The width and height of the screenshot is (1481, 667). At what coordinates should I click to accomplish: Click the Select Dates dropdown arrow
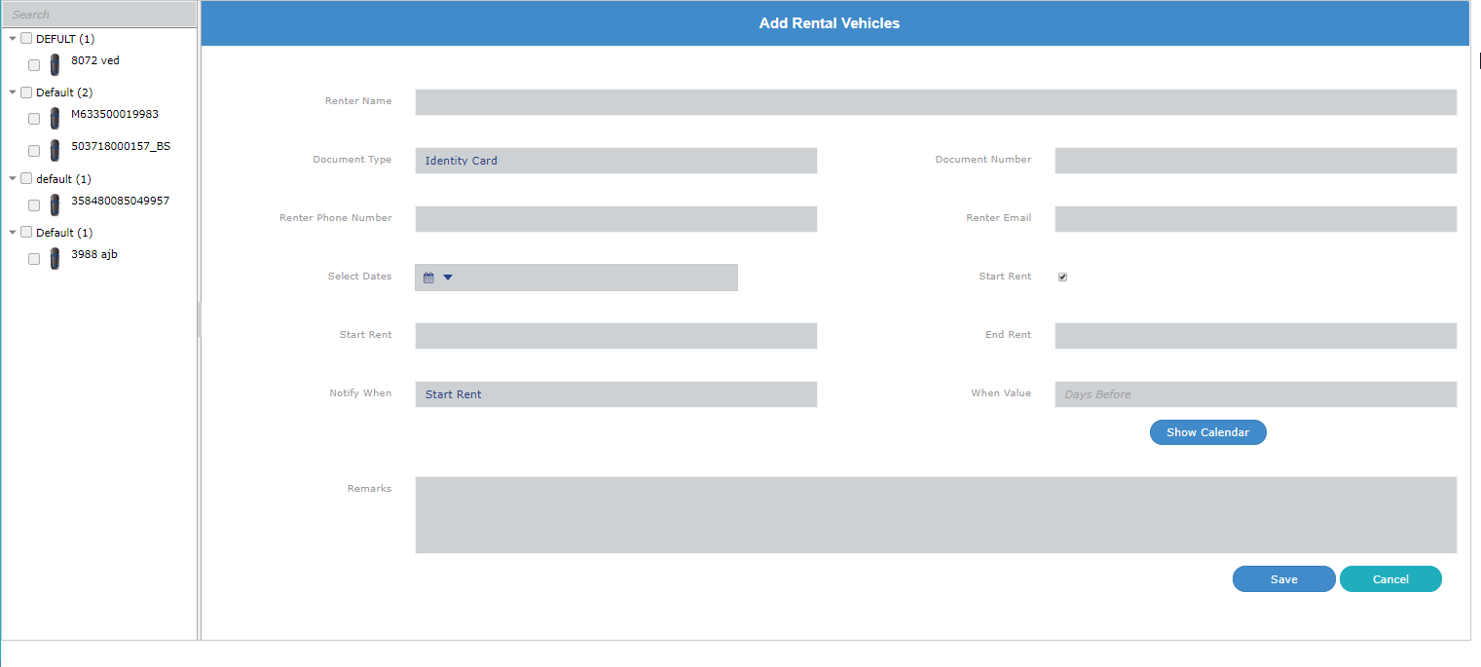click(448, 278)
